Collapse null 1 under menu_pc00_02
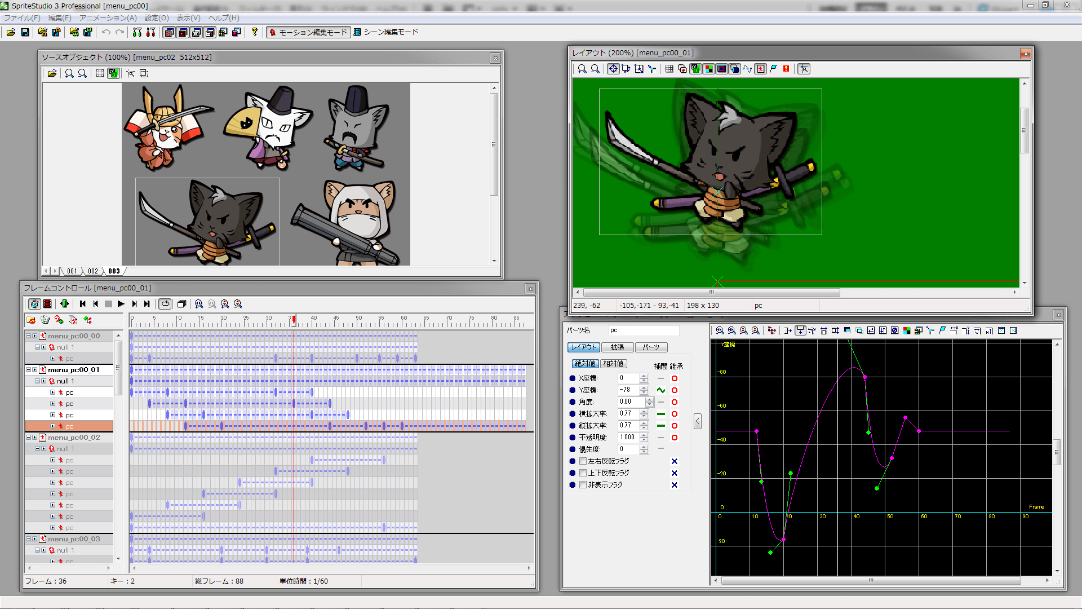Viewport: 1082px width, 609px height. click(x=37, y=449)
